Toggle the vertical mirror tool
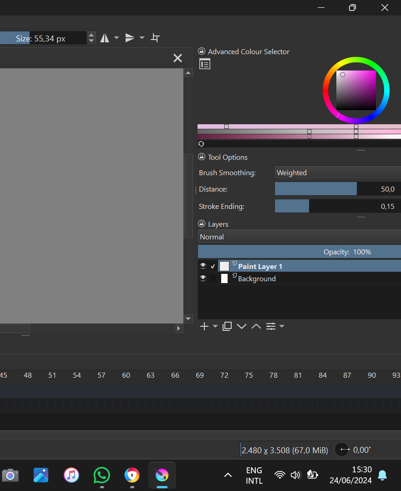The width and height of the screenshot is (401, 491). (130, 38)
